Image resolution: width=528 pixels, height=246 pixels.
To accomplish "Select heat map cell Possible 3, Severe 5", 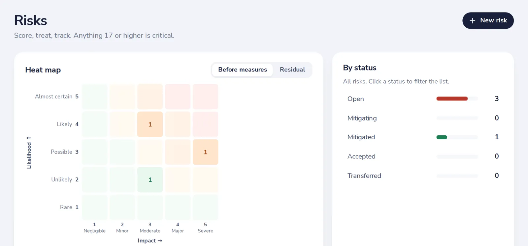I will (206, 152).
